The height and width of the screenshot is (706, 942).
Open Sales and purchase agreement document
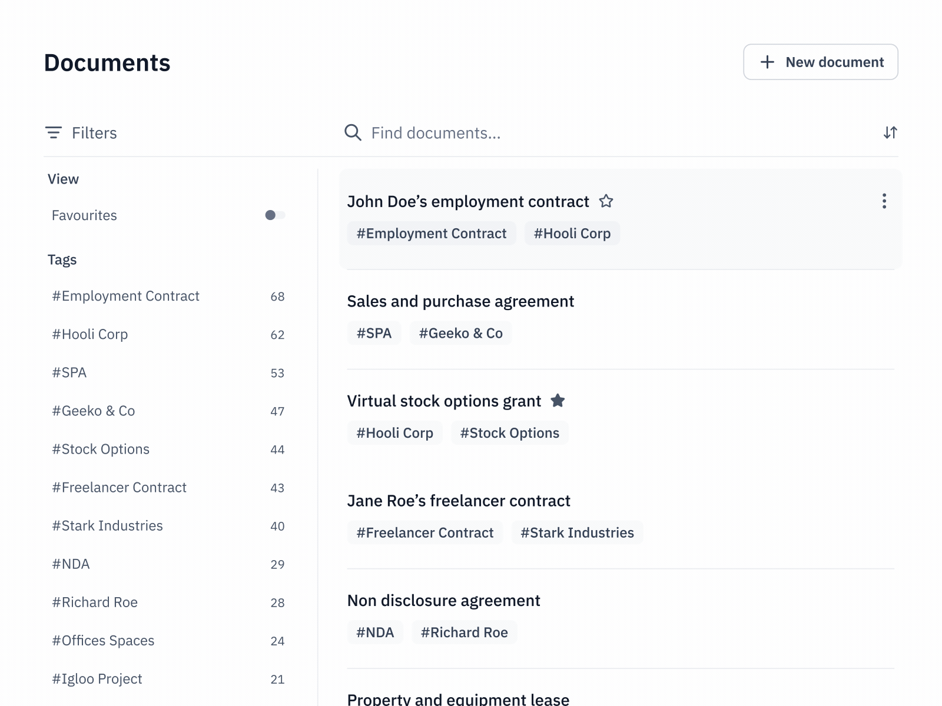pyautogui.click(x=460, y=301)
